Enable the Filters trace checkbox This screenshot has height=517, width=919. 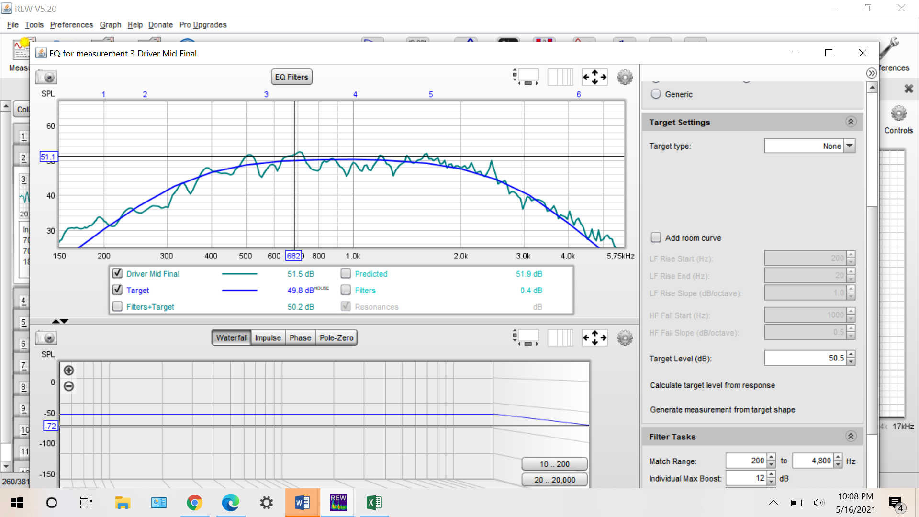click(346, 290)
